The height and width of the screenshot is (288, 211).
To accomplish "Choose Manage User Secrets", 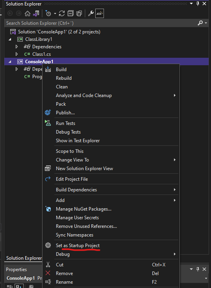I will click(77, 217).
